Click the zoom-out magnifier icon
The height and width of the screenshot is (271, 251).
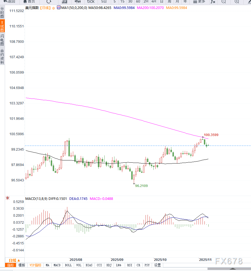pos(223,2)
